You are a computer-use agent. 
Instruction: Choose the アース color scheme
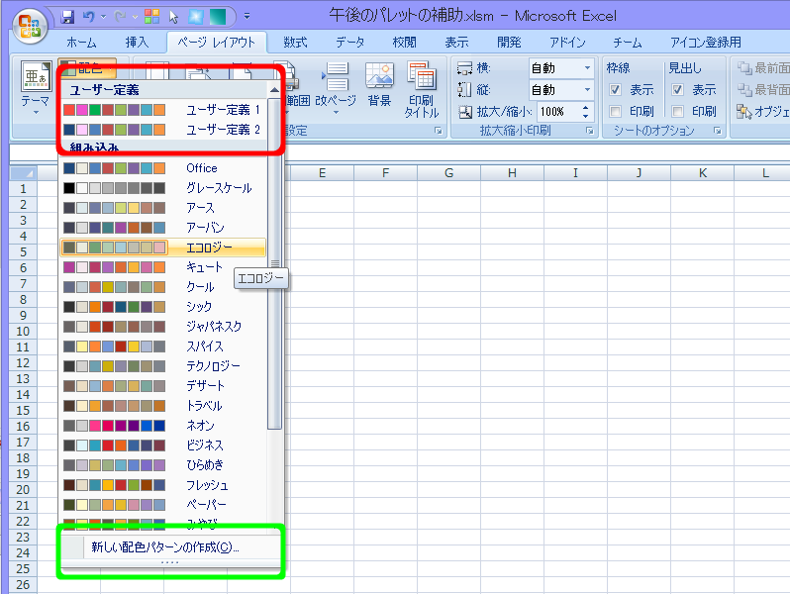pyautogui.click(x=162, y=208)
